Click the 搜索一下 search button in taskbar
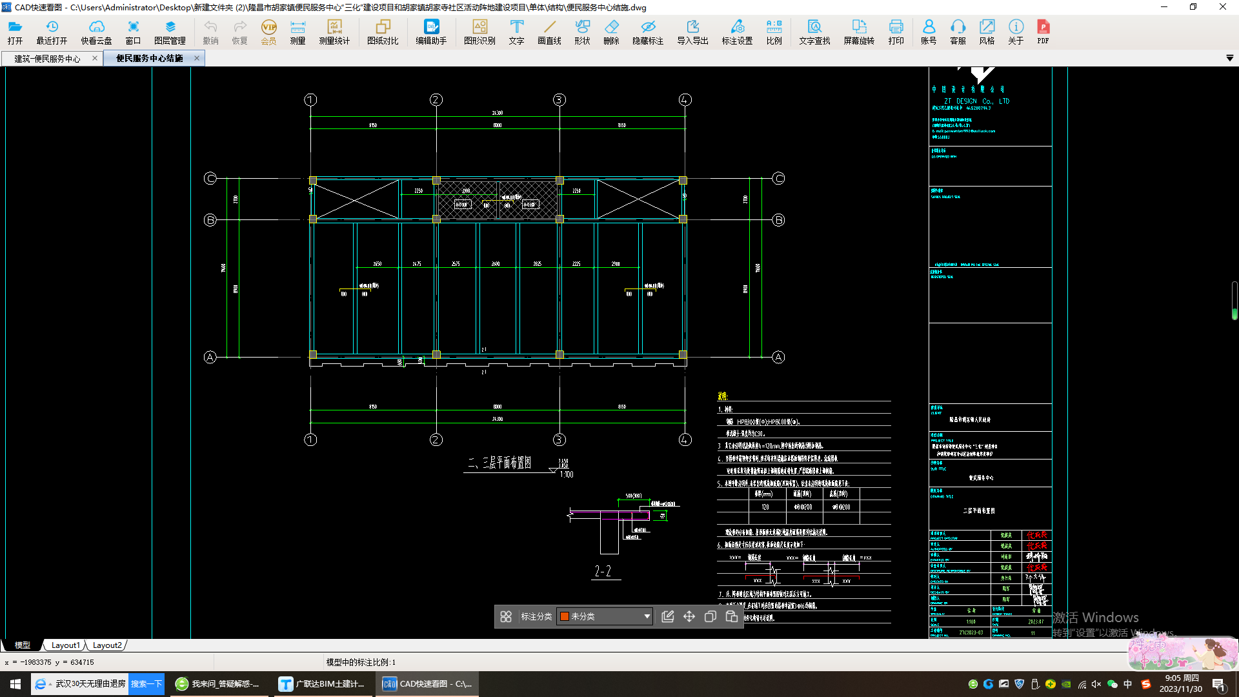Viewport: 1239px width, 697px height. click(146, 684)
